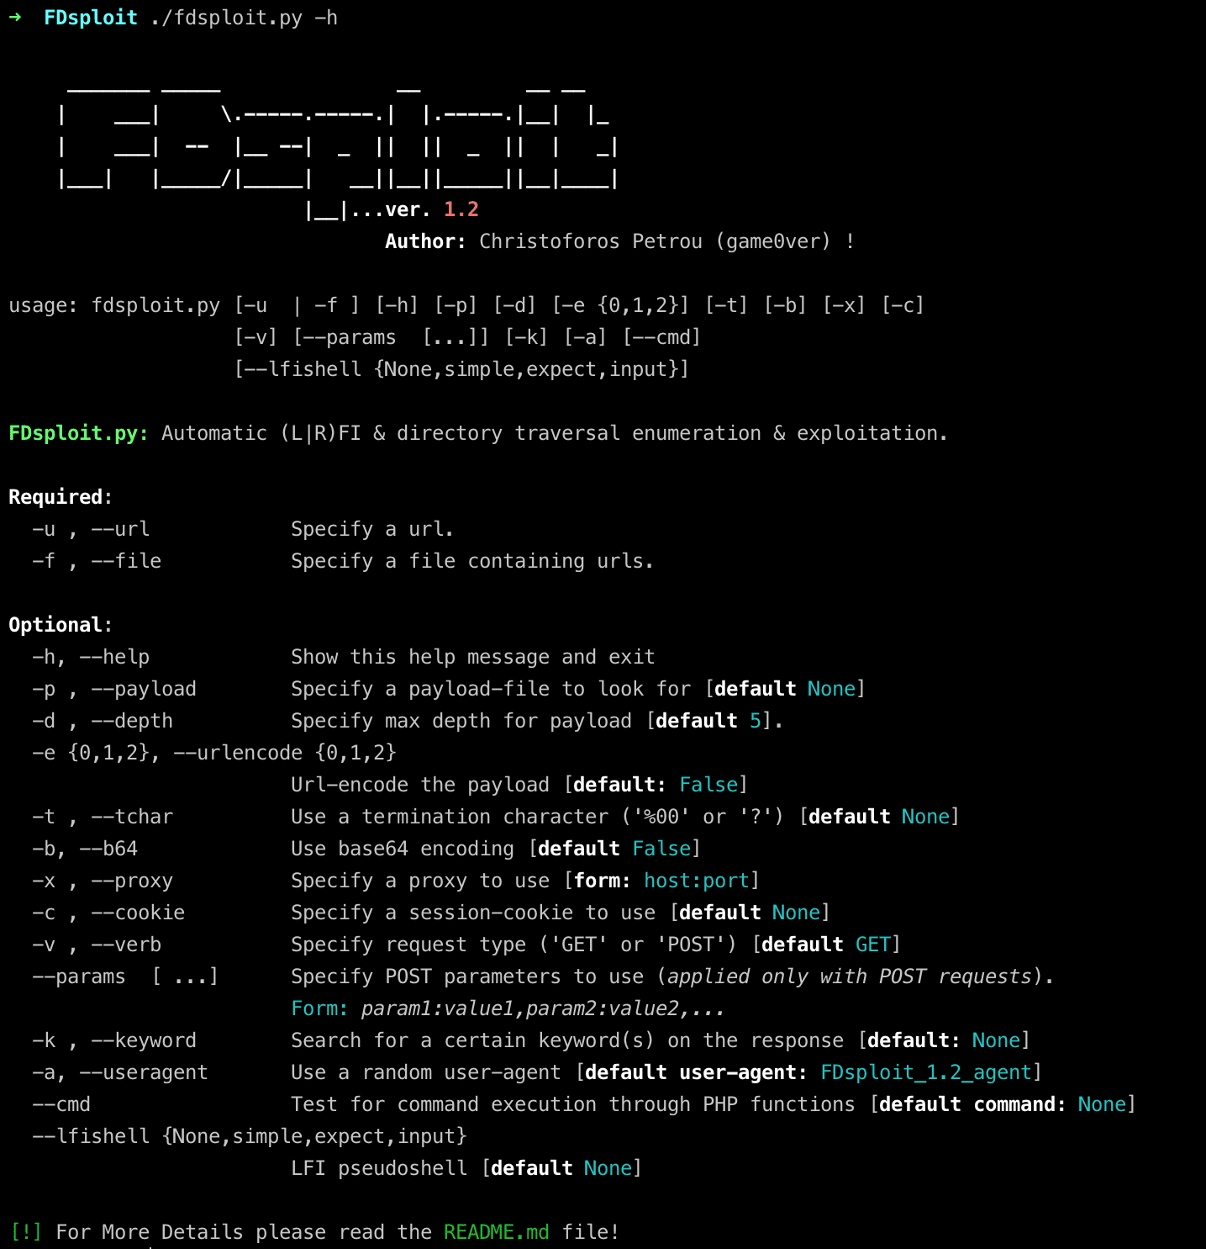Click the '-h, --help' option

click(x=91, y=657)
